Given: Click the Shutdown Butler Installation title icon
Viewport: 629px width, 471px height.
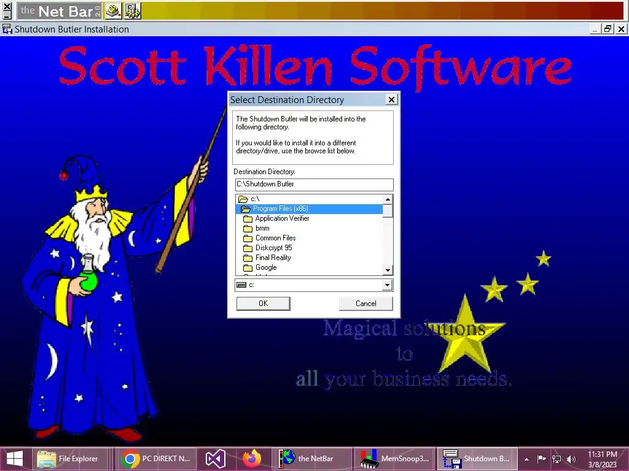Looking at the screenshot, I should (7, 29).
